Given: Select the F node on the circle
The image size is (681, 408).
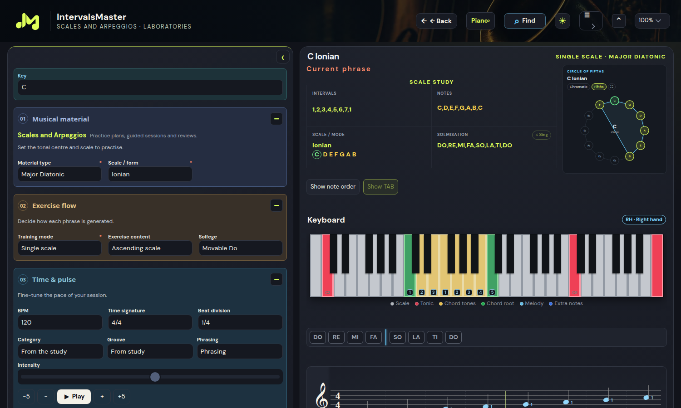Looking at the screenshot, I should click(600, 105).
